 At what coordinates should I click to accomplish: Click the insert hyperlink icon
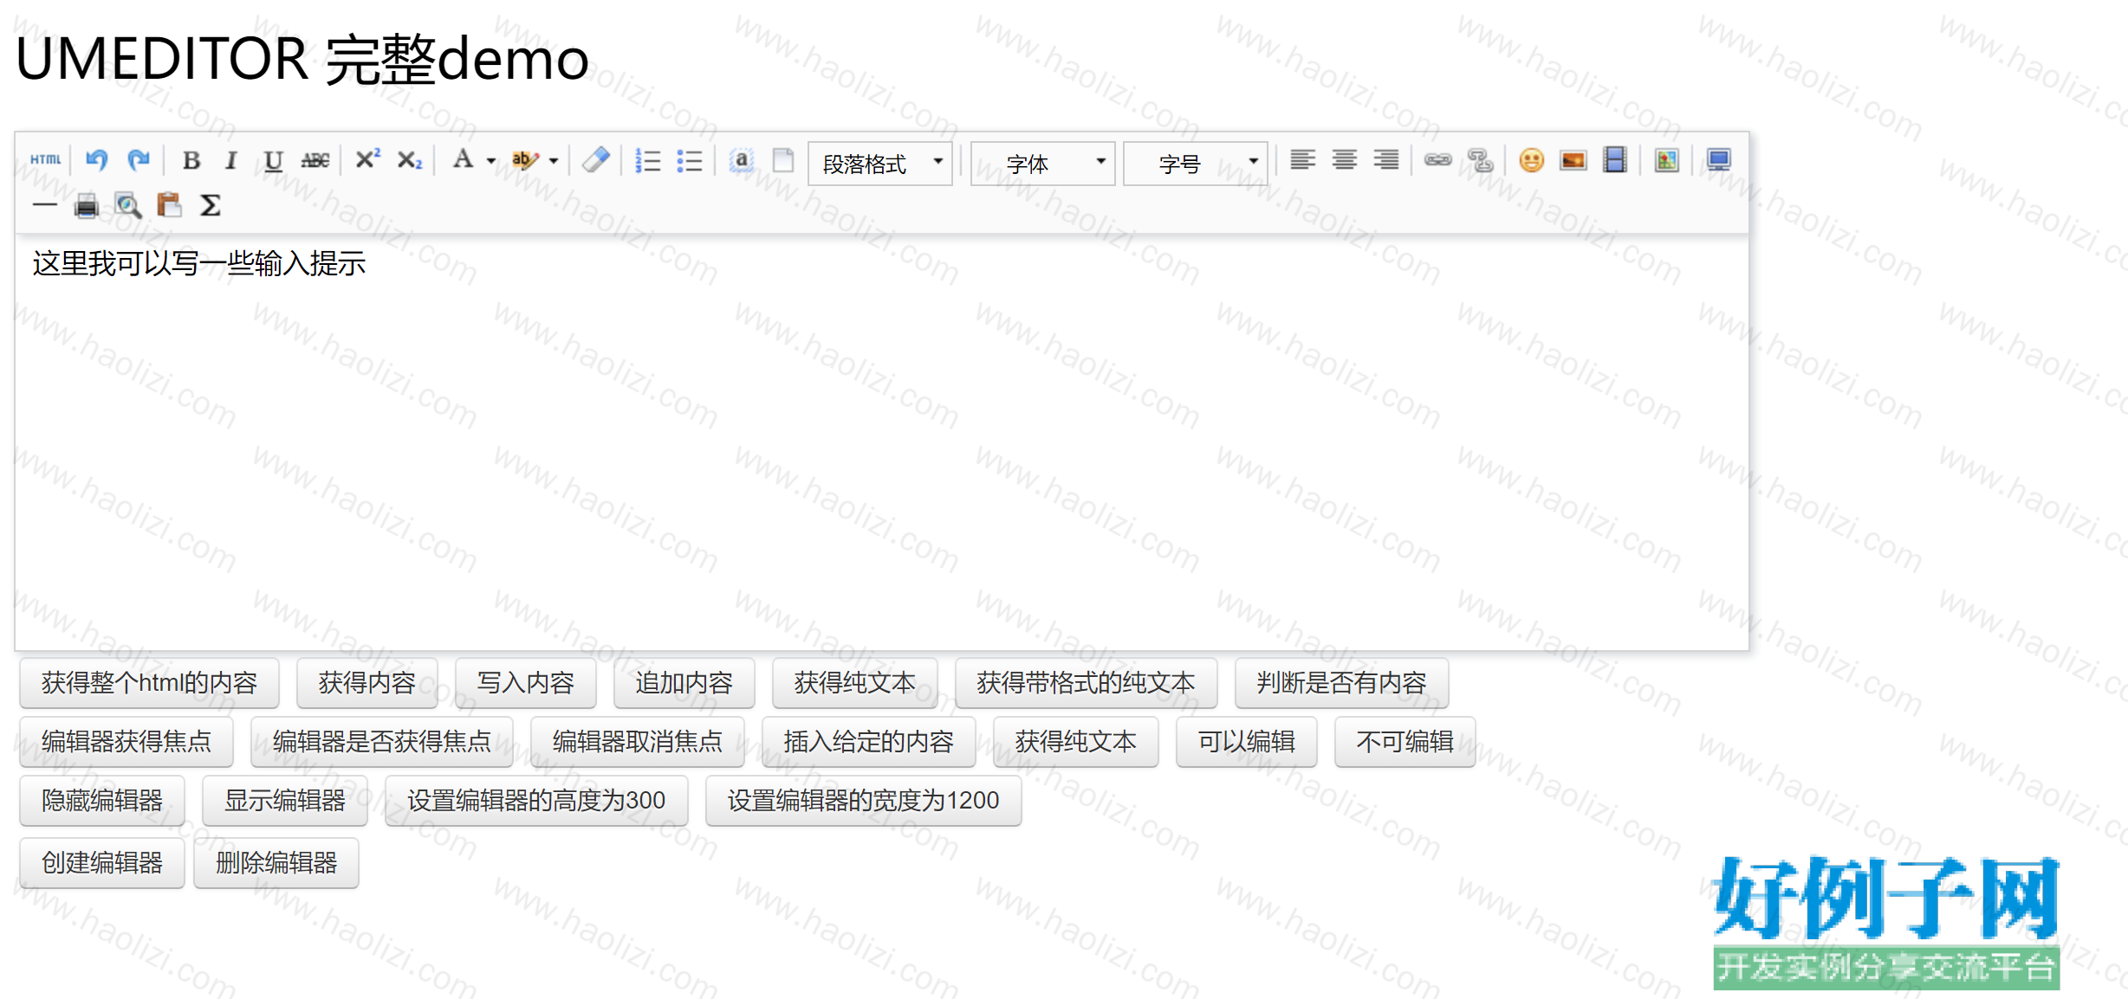tap(1438, 160)
